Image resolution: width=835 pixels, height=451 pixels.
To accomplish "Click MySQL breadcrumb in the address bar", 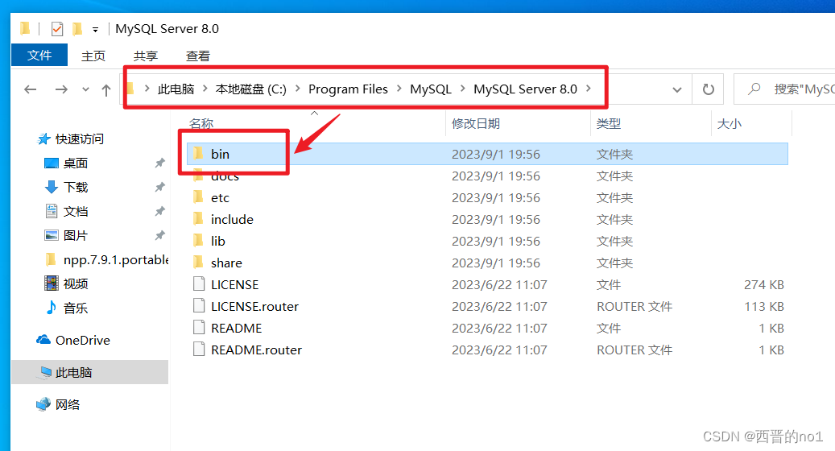I will pyautogui.click(x=430, y=89).
